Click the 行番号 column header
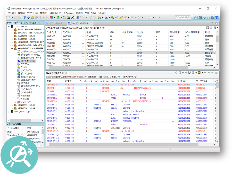 (x=71, y=81)
